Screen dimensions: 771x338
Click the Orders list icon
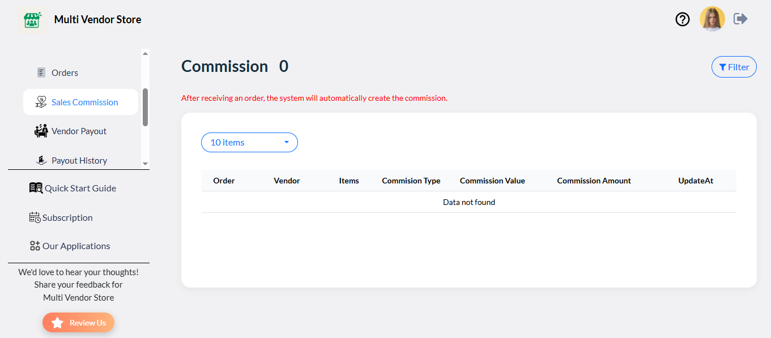coord(41,72)
